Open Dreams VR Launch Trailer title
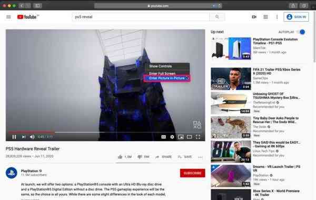Viewport: 316px width, 200px height. coord(276,168)
